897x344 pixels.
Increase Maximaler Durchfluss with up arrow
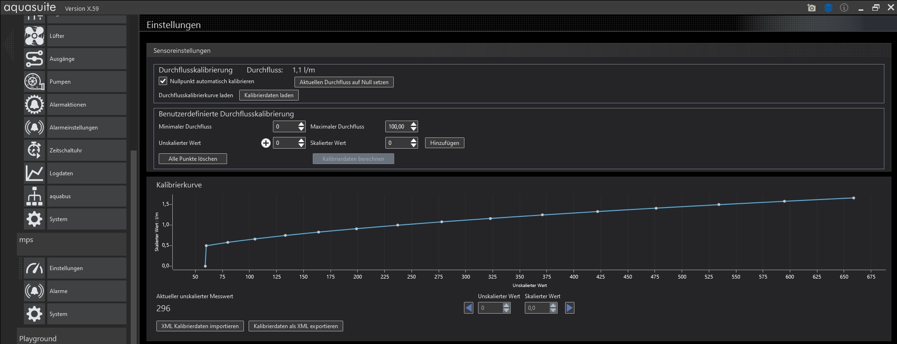click(413, 124)
